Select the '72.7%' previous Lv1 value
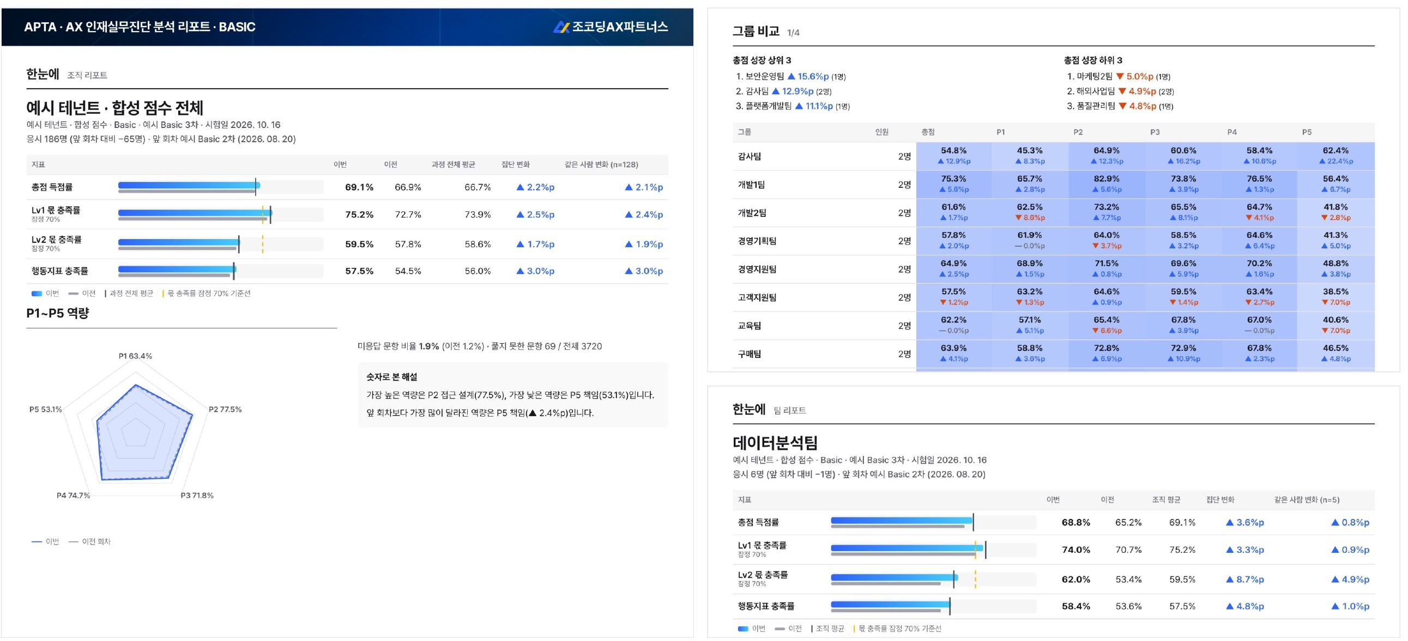Viewport: 1408px width, 641px height. pos(408,215)
